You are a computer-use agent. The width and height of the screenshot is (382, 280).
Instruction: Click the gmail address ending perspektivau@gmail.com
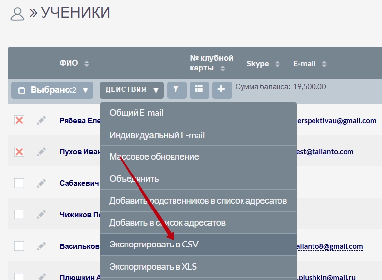click(337, 121)
